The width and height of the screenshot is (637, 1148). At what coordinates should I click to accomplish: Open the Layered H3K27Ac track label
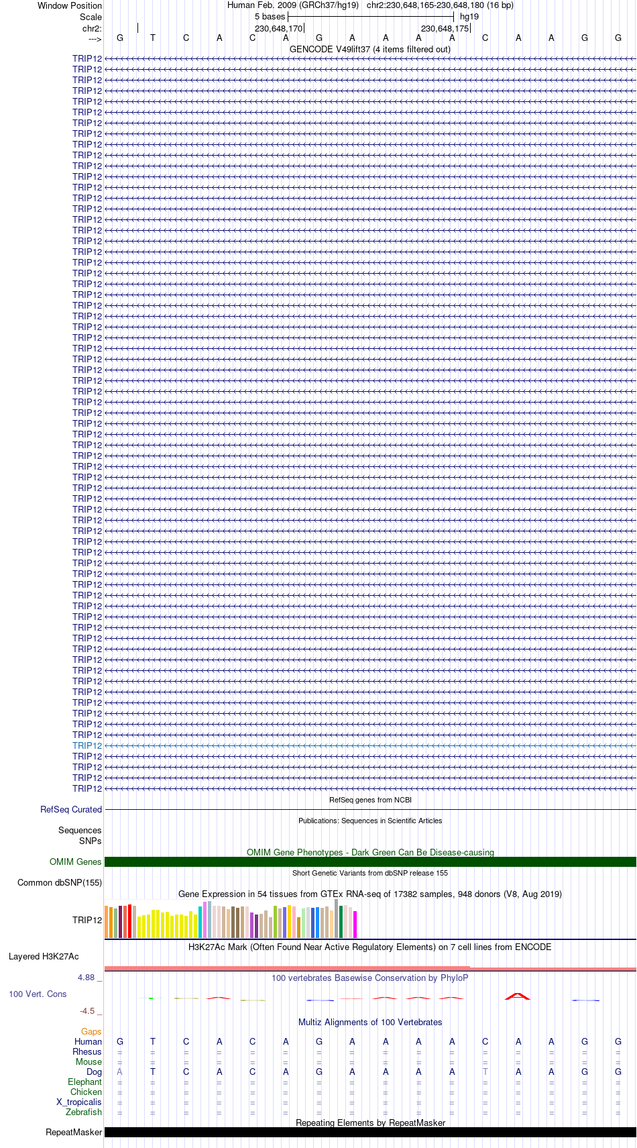pyautogui.click(x=44, y=956)
